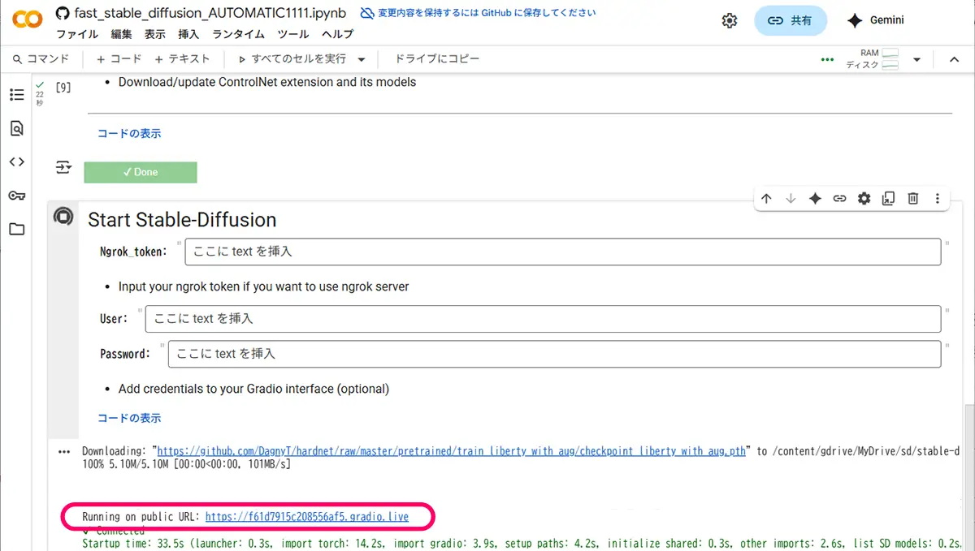Move cell up with arrow icon
975x551 pixels.
coord(766,199)
